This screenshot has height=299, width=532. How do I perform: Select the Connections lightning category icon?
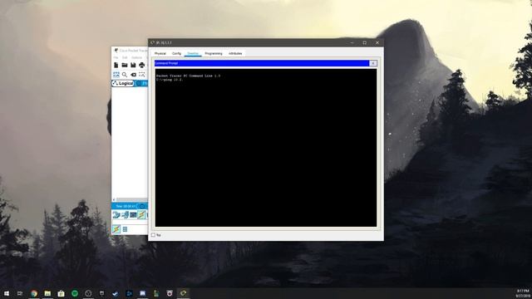click(142, 214)
